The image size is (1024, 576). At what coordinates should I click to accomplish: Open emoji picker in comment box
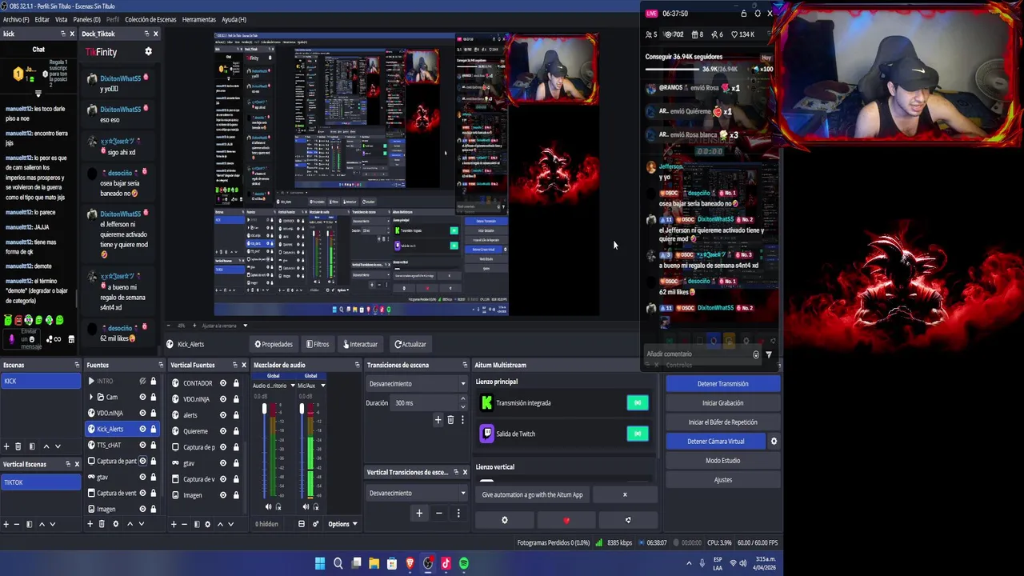(x=756, y=354)
